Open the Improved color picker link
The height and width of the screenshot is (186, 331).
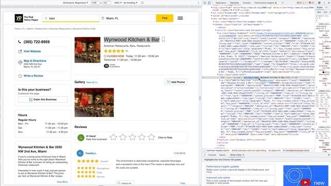point(218,178)
